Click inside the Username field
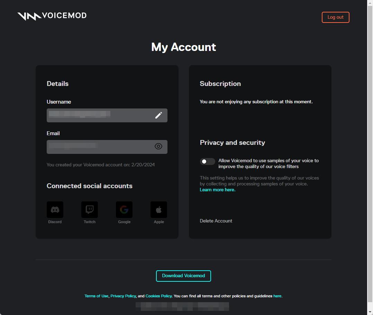Image resolution: width=373 pixels, height=315 pixels. (x=107, y=115)
